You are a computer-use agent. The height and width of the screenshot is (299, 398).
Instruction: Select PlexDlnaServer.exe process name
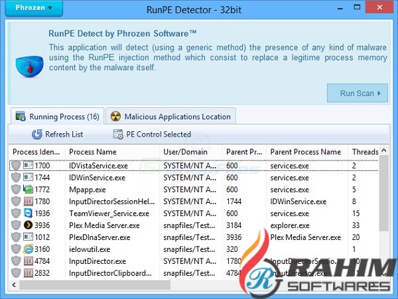(99, 237)
